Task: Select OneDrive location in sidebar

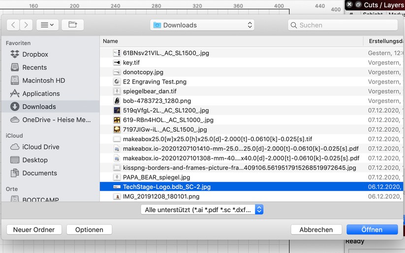Action: point(56,120)
